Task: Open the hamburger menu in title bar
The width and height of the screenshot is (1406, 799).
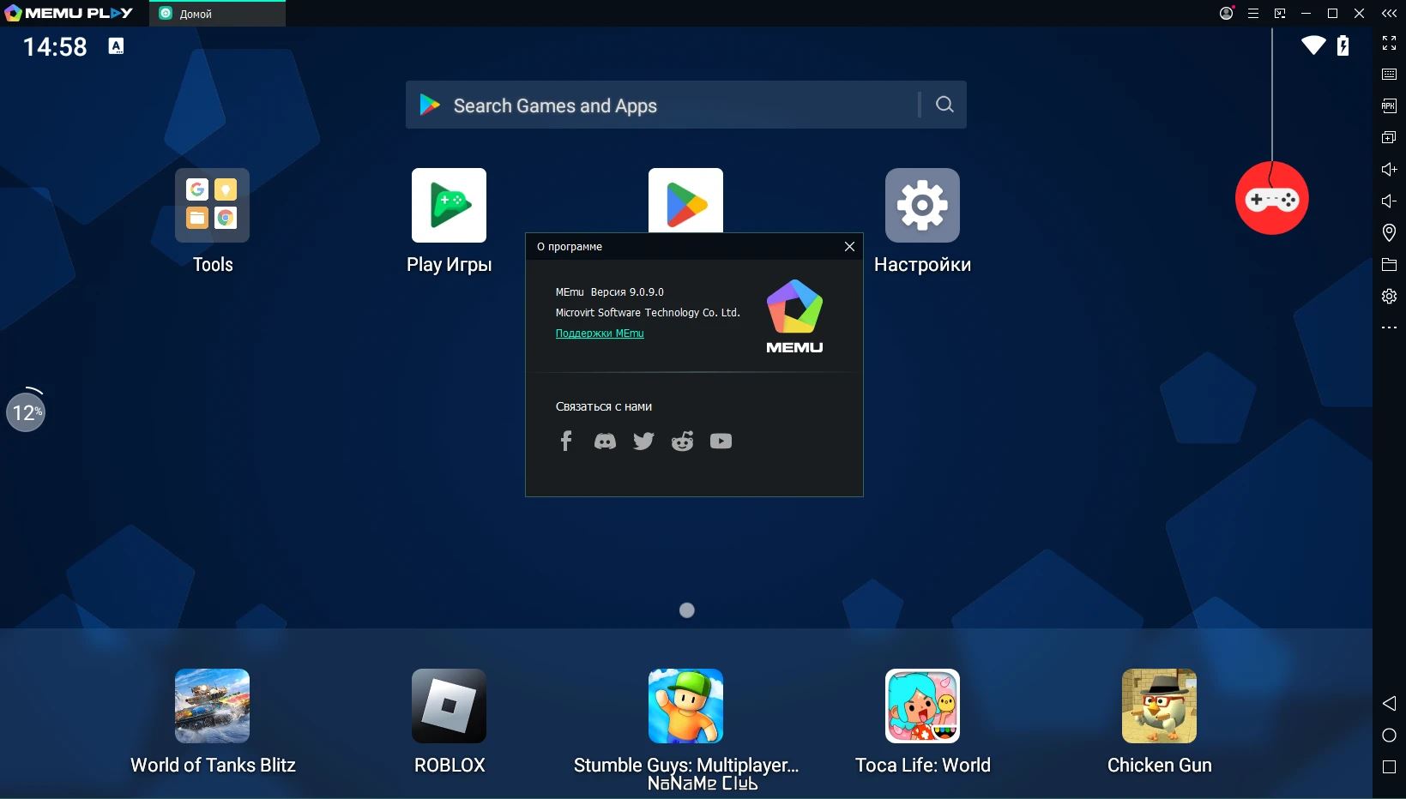Action: point(1253,14)
